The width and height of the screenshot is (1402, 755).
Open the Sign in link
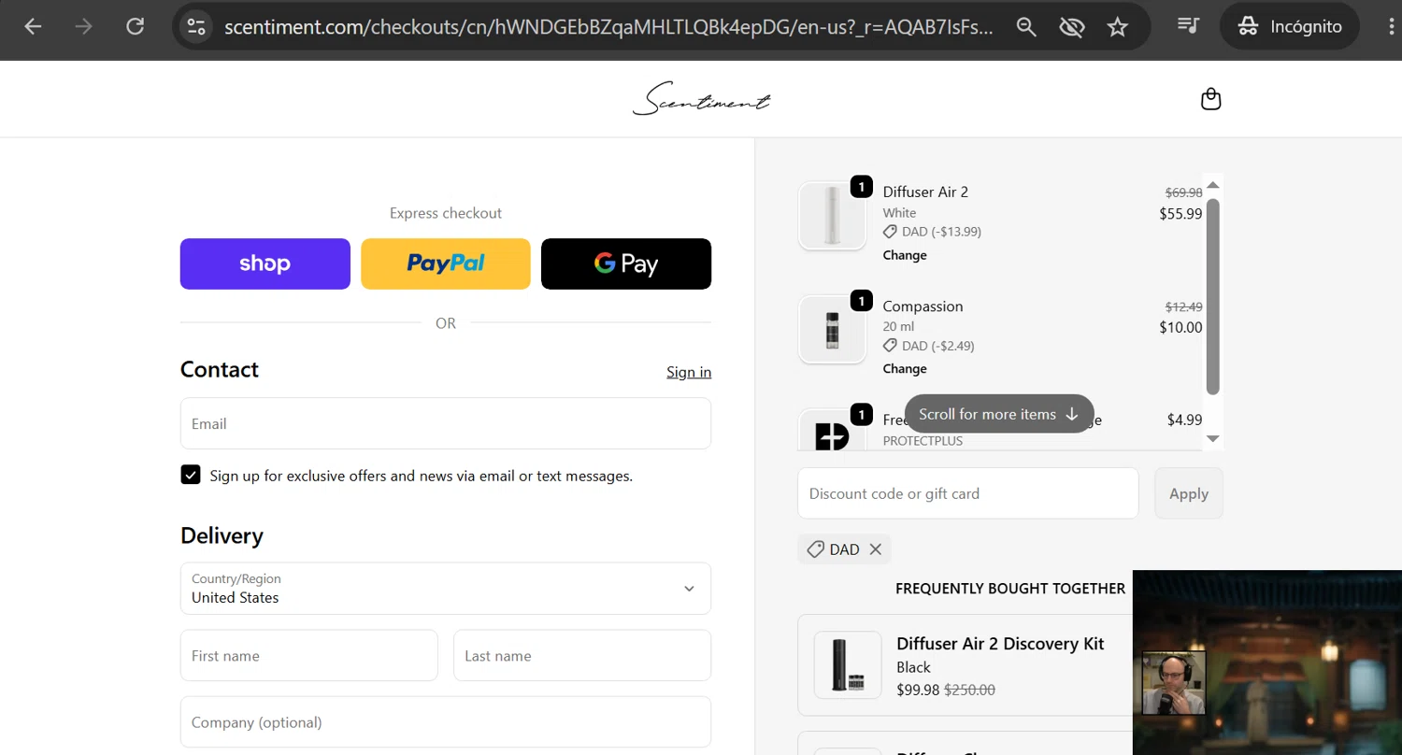[689, 372]
